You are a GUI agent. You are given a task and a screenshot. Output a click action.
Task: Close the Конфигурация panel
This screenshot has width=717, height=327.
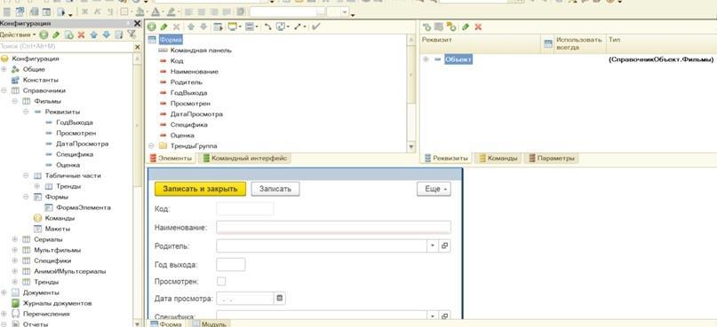click(x=137, y=23)
